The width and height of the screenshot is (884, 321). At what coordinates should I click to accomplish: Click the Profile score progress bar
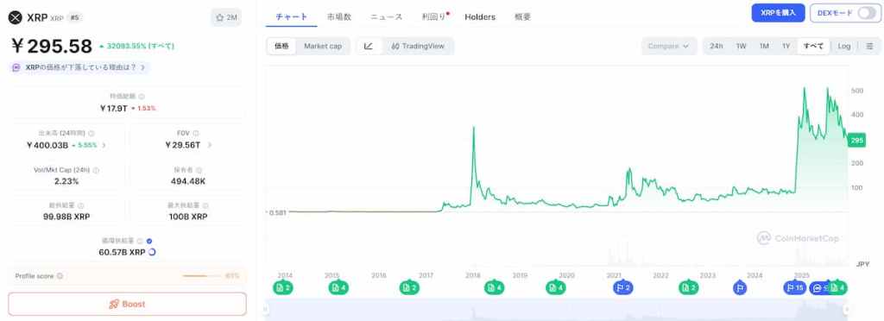pyautogui.click(x=202, y=276)
